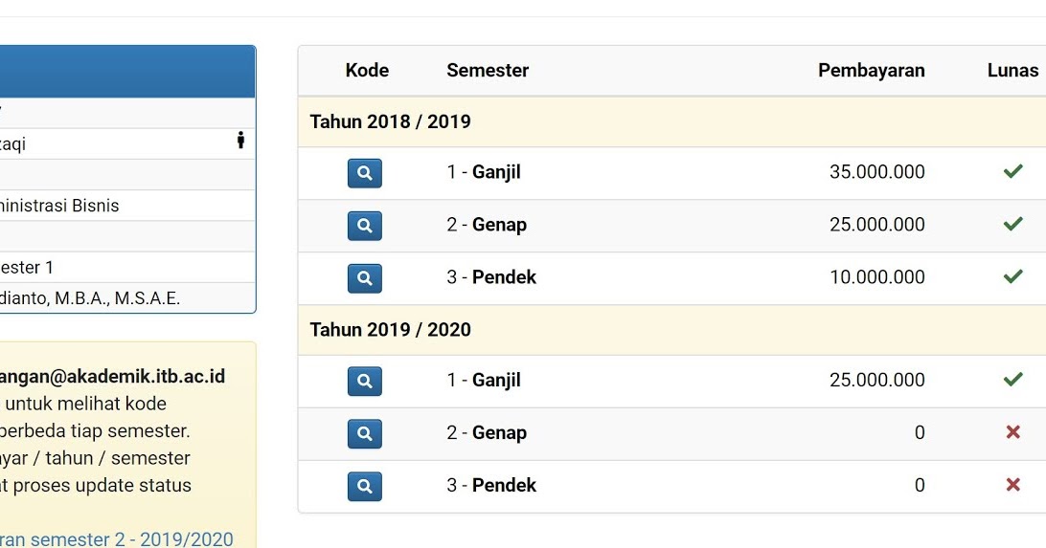View payment code for 2019/2020 Genap semester

tap(364, 433)
